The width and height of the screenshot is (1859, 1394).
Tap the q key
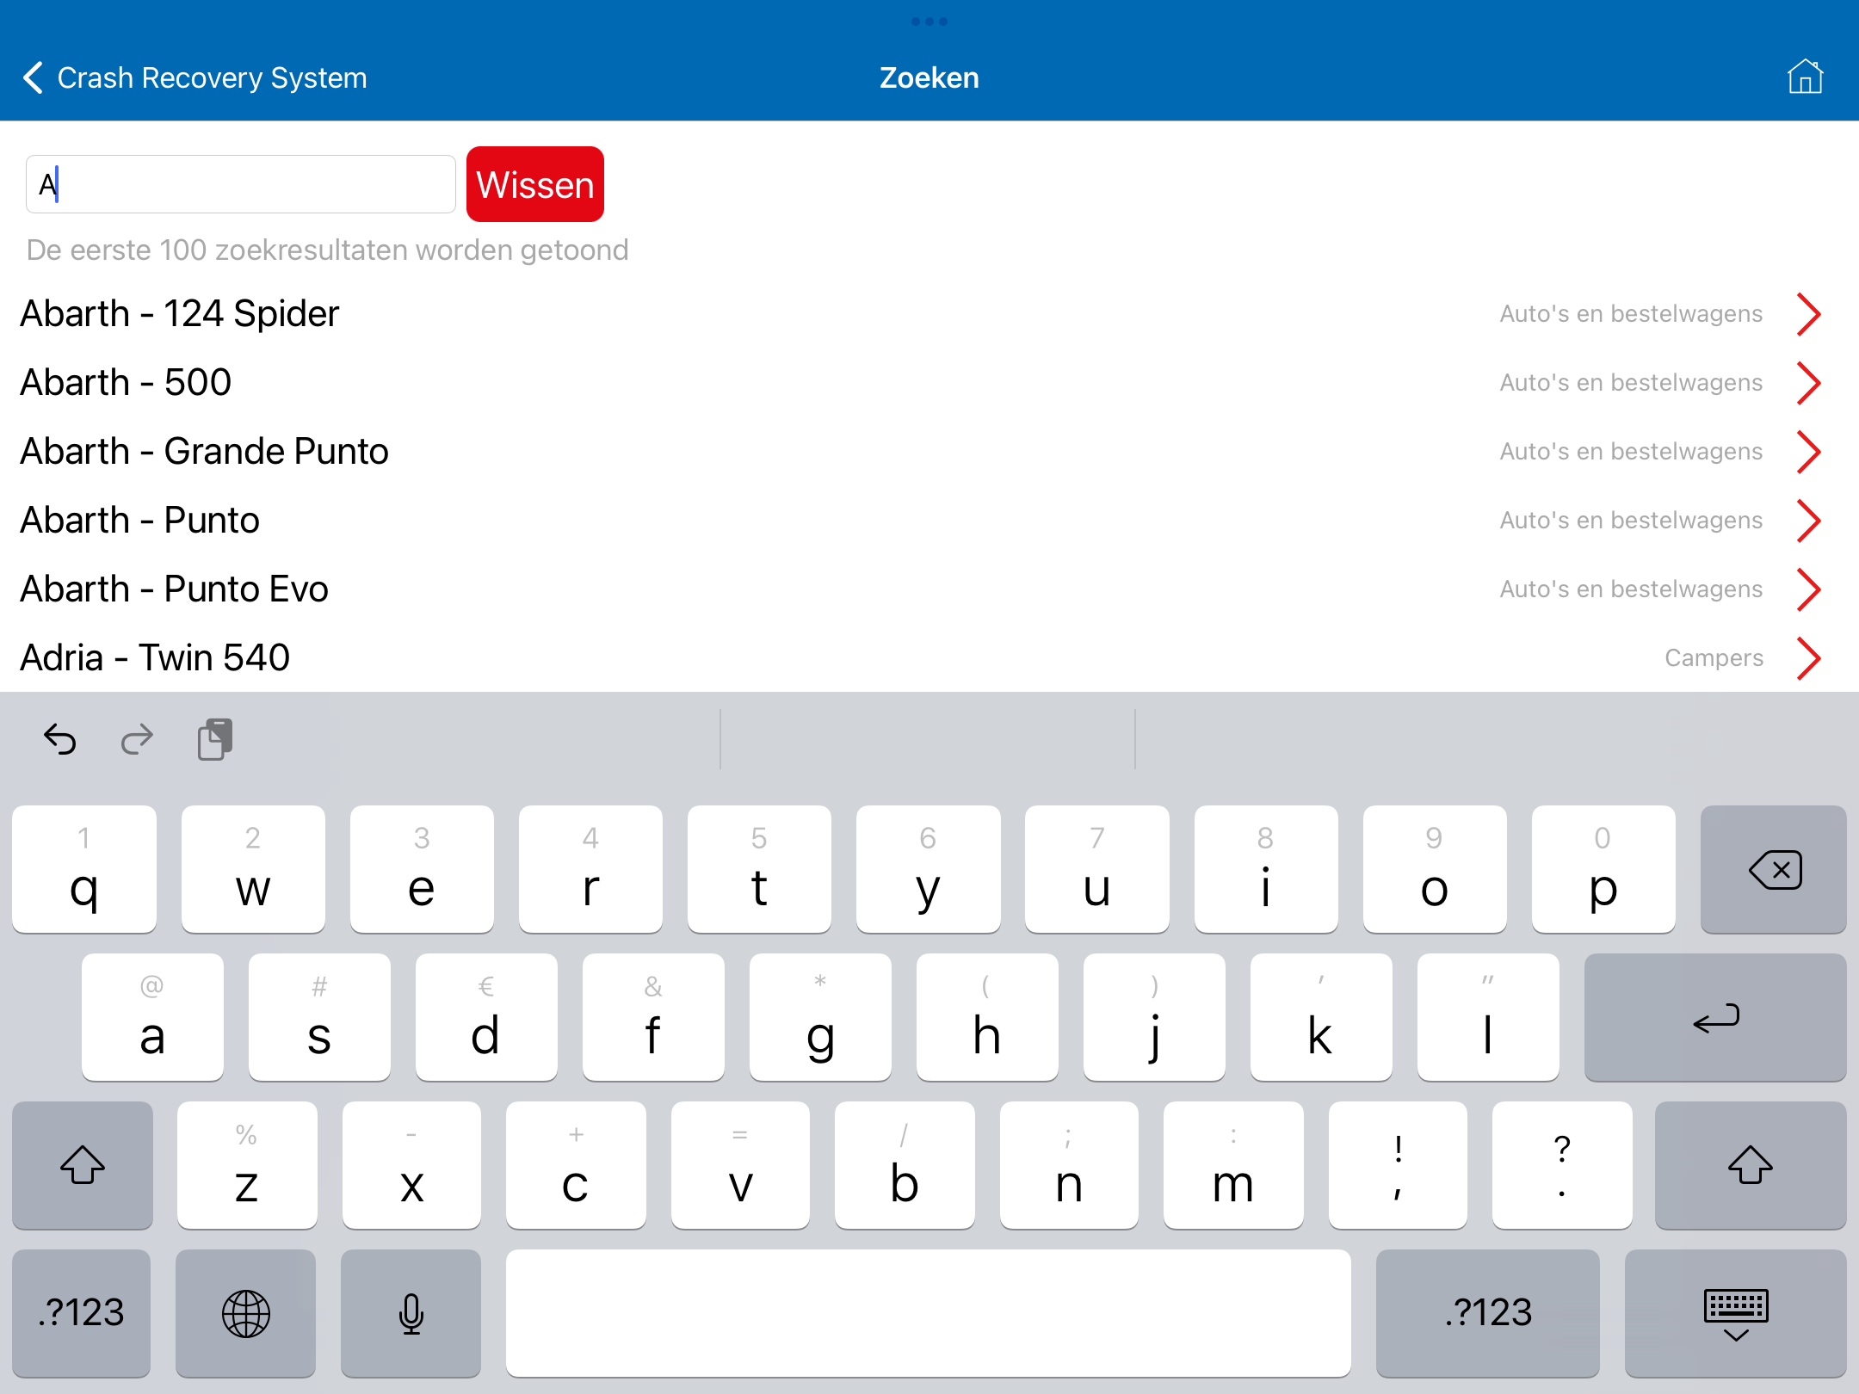click(84, 869)
